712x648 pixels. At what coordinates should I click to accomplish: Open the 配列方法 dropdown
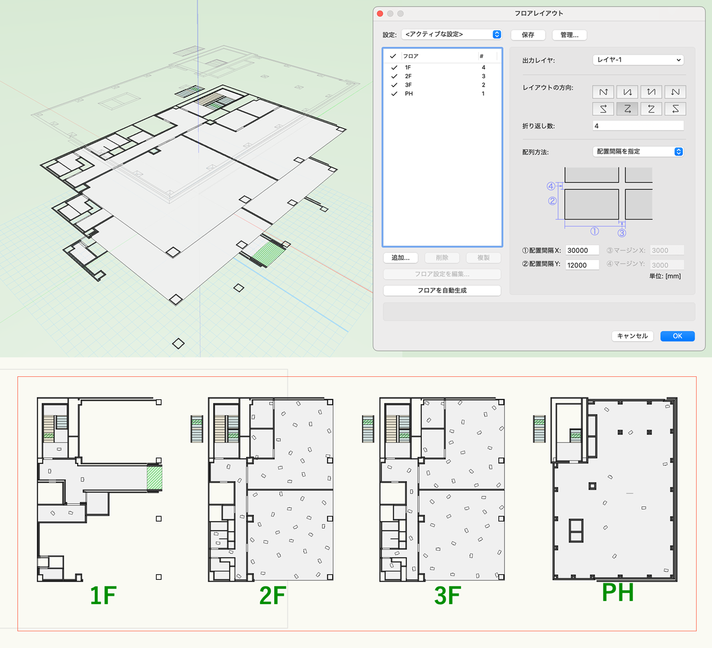click(x=638, y=151)
